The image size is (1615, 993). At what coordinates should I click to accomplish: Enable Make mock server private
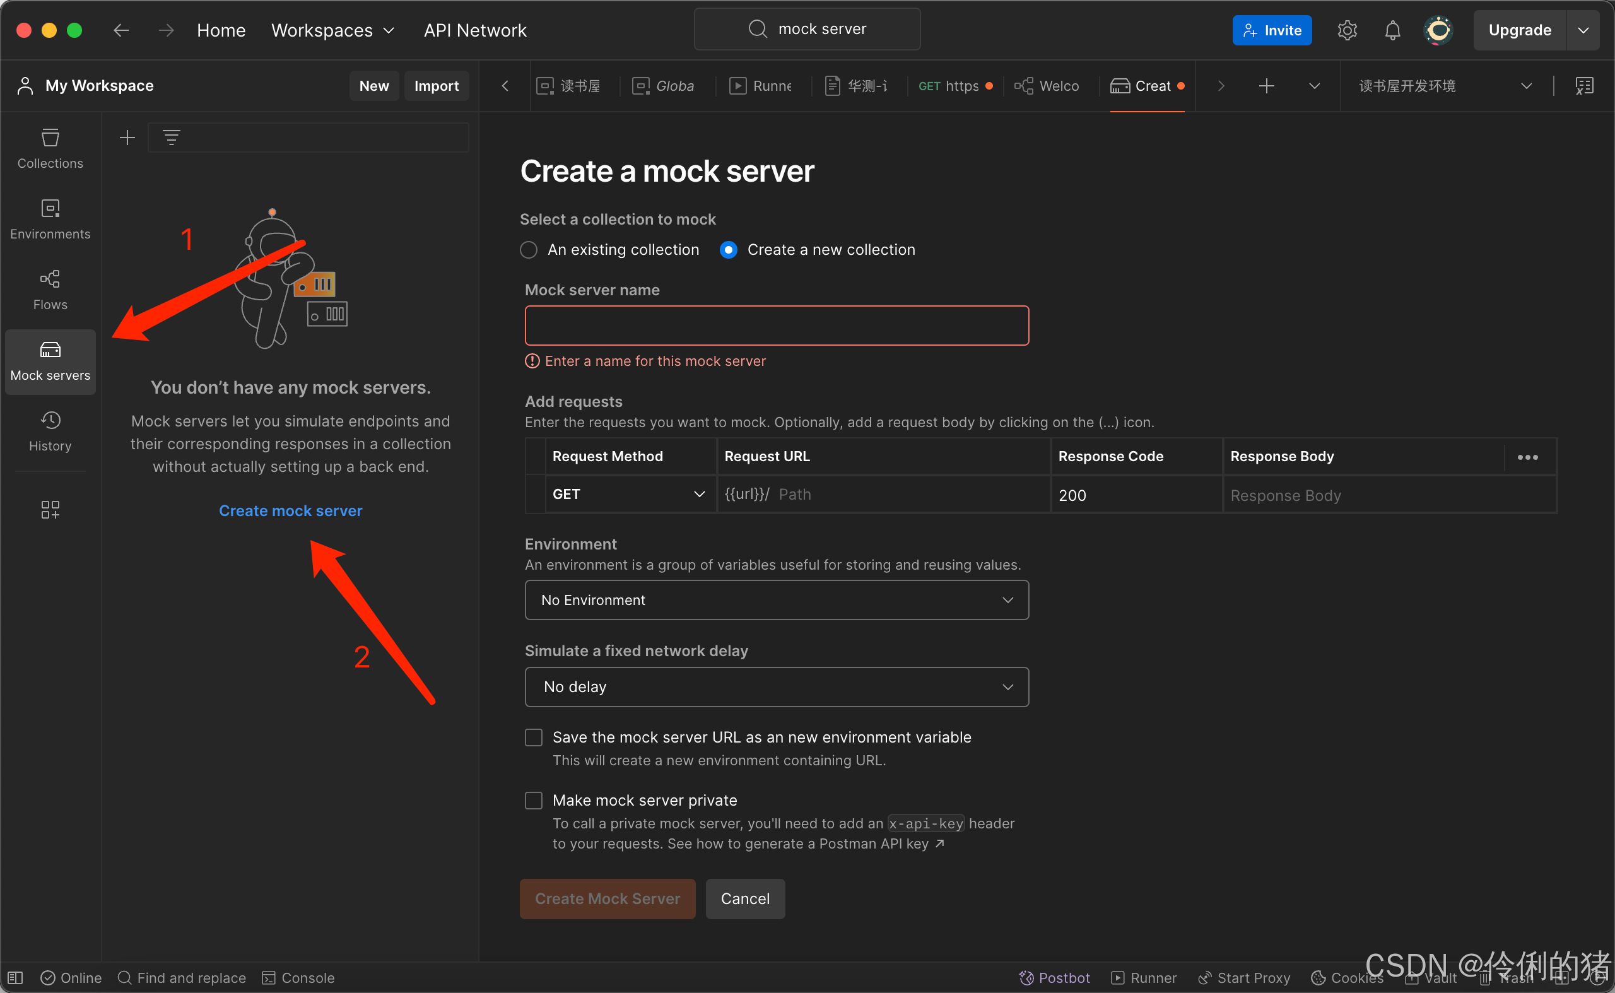(x=533, y=800)
